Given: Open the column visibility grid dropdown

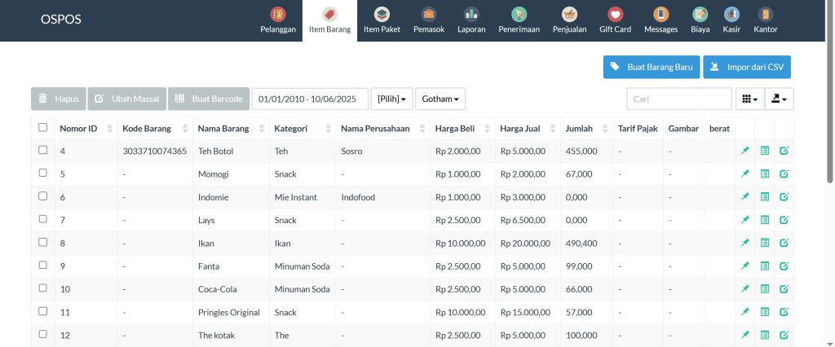Looking at the screenshot, I should coord(749,99).
